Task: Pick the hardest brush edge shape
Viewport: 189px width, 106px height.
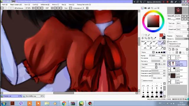Action: point(164,52)
